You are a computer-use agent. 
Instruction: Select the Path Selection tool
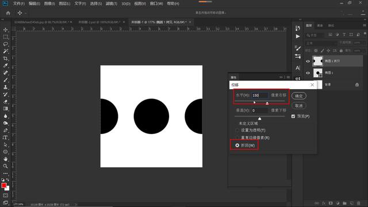pos(5,144)
